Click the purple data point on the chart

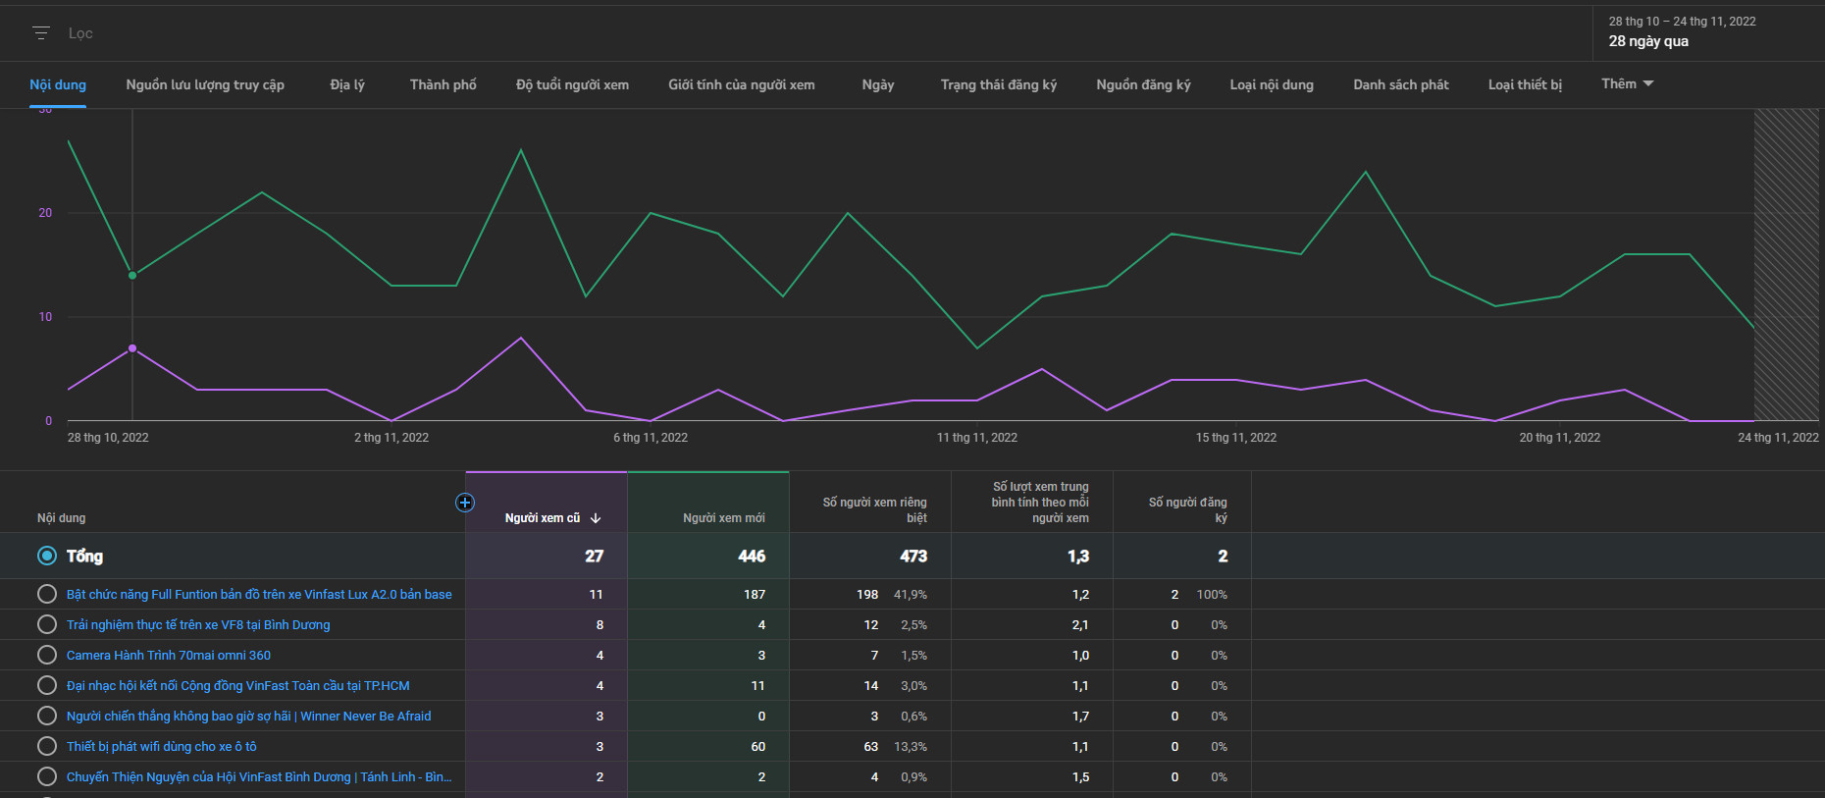coord(132,348)
